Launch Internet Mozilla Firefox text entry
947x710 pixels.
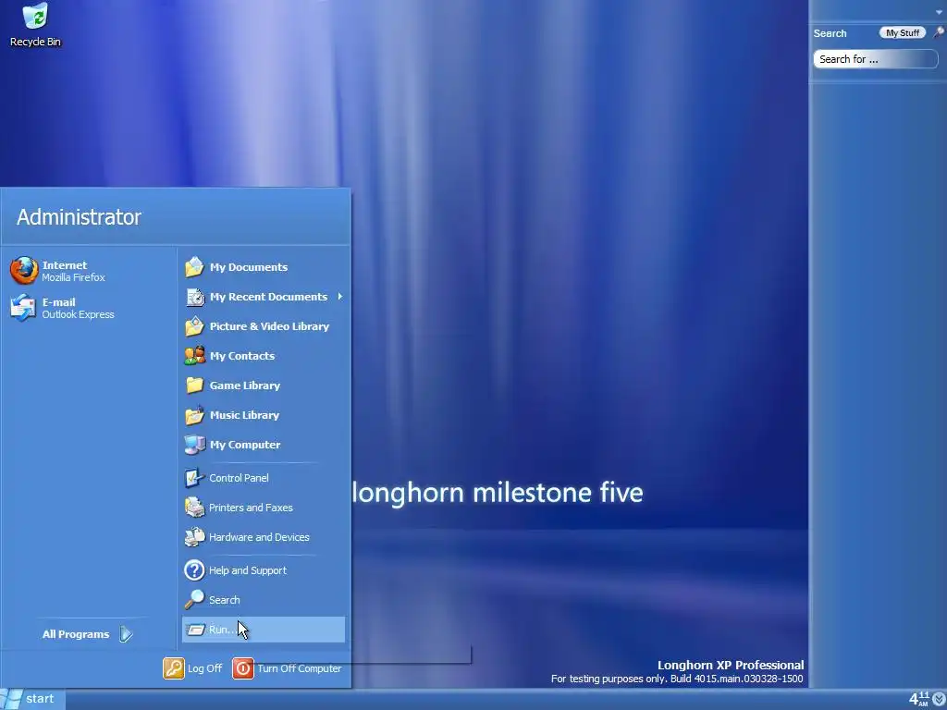73,271
